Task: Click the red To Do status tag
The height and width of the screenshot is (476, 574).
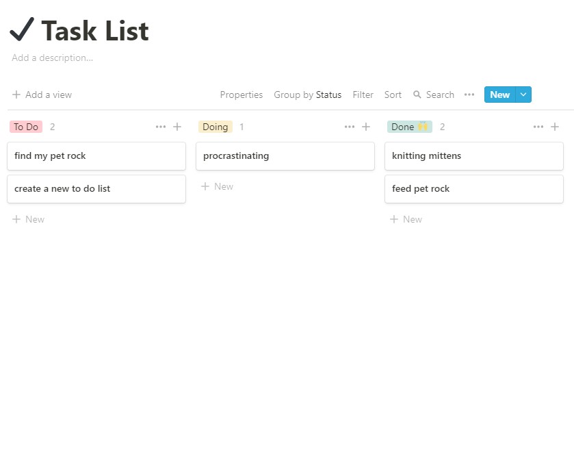Action: pyautogui.click(x=25, y=127)
